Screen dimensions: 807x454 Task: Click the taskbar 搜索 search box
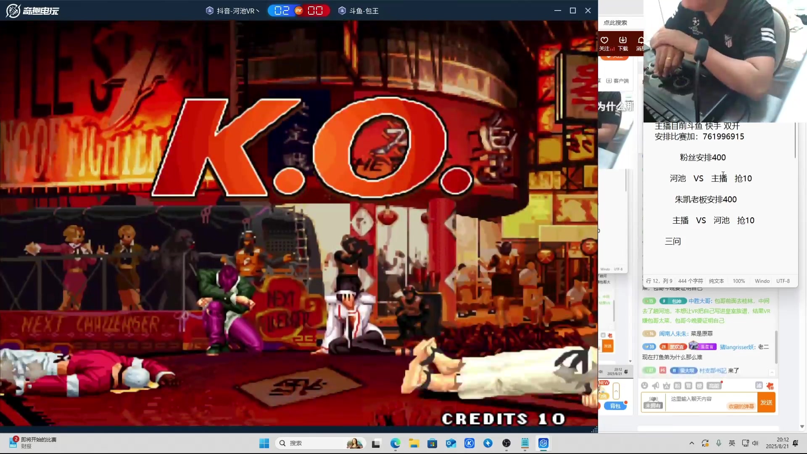[x=320, y=443]
